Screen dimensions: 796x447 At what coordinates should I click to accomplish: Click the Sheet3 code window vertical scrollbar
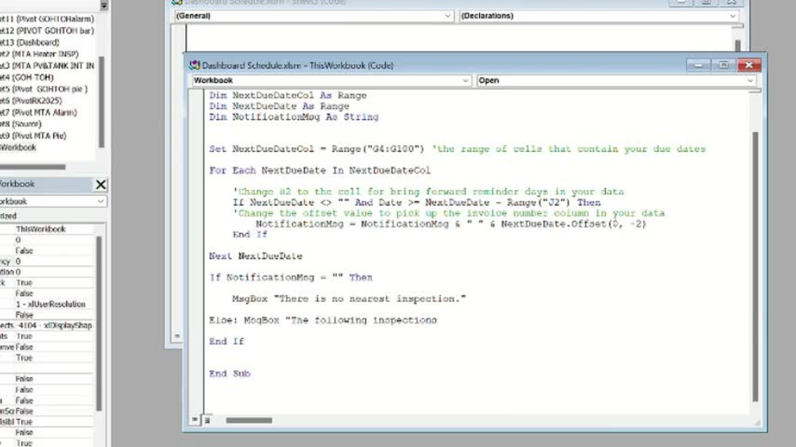pos(738,45)
